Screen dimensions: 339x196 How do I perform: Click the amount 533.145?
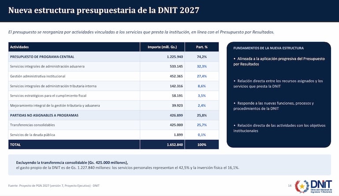(x=176, y=67)
